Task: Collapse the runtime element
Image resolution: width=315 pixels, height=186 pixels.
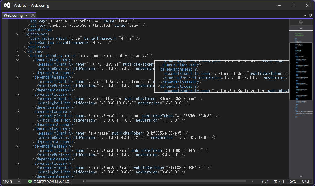Action: point(18,51)
